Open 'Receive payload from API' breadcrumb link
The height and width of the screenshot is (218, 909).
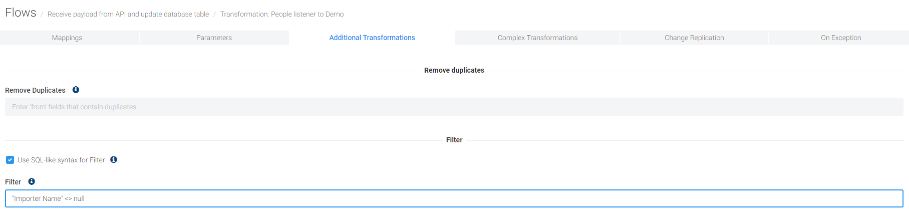(128, 14)
